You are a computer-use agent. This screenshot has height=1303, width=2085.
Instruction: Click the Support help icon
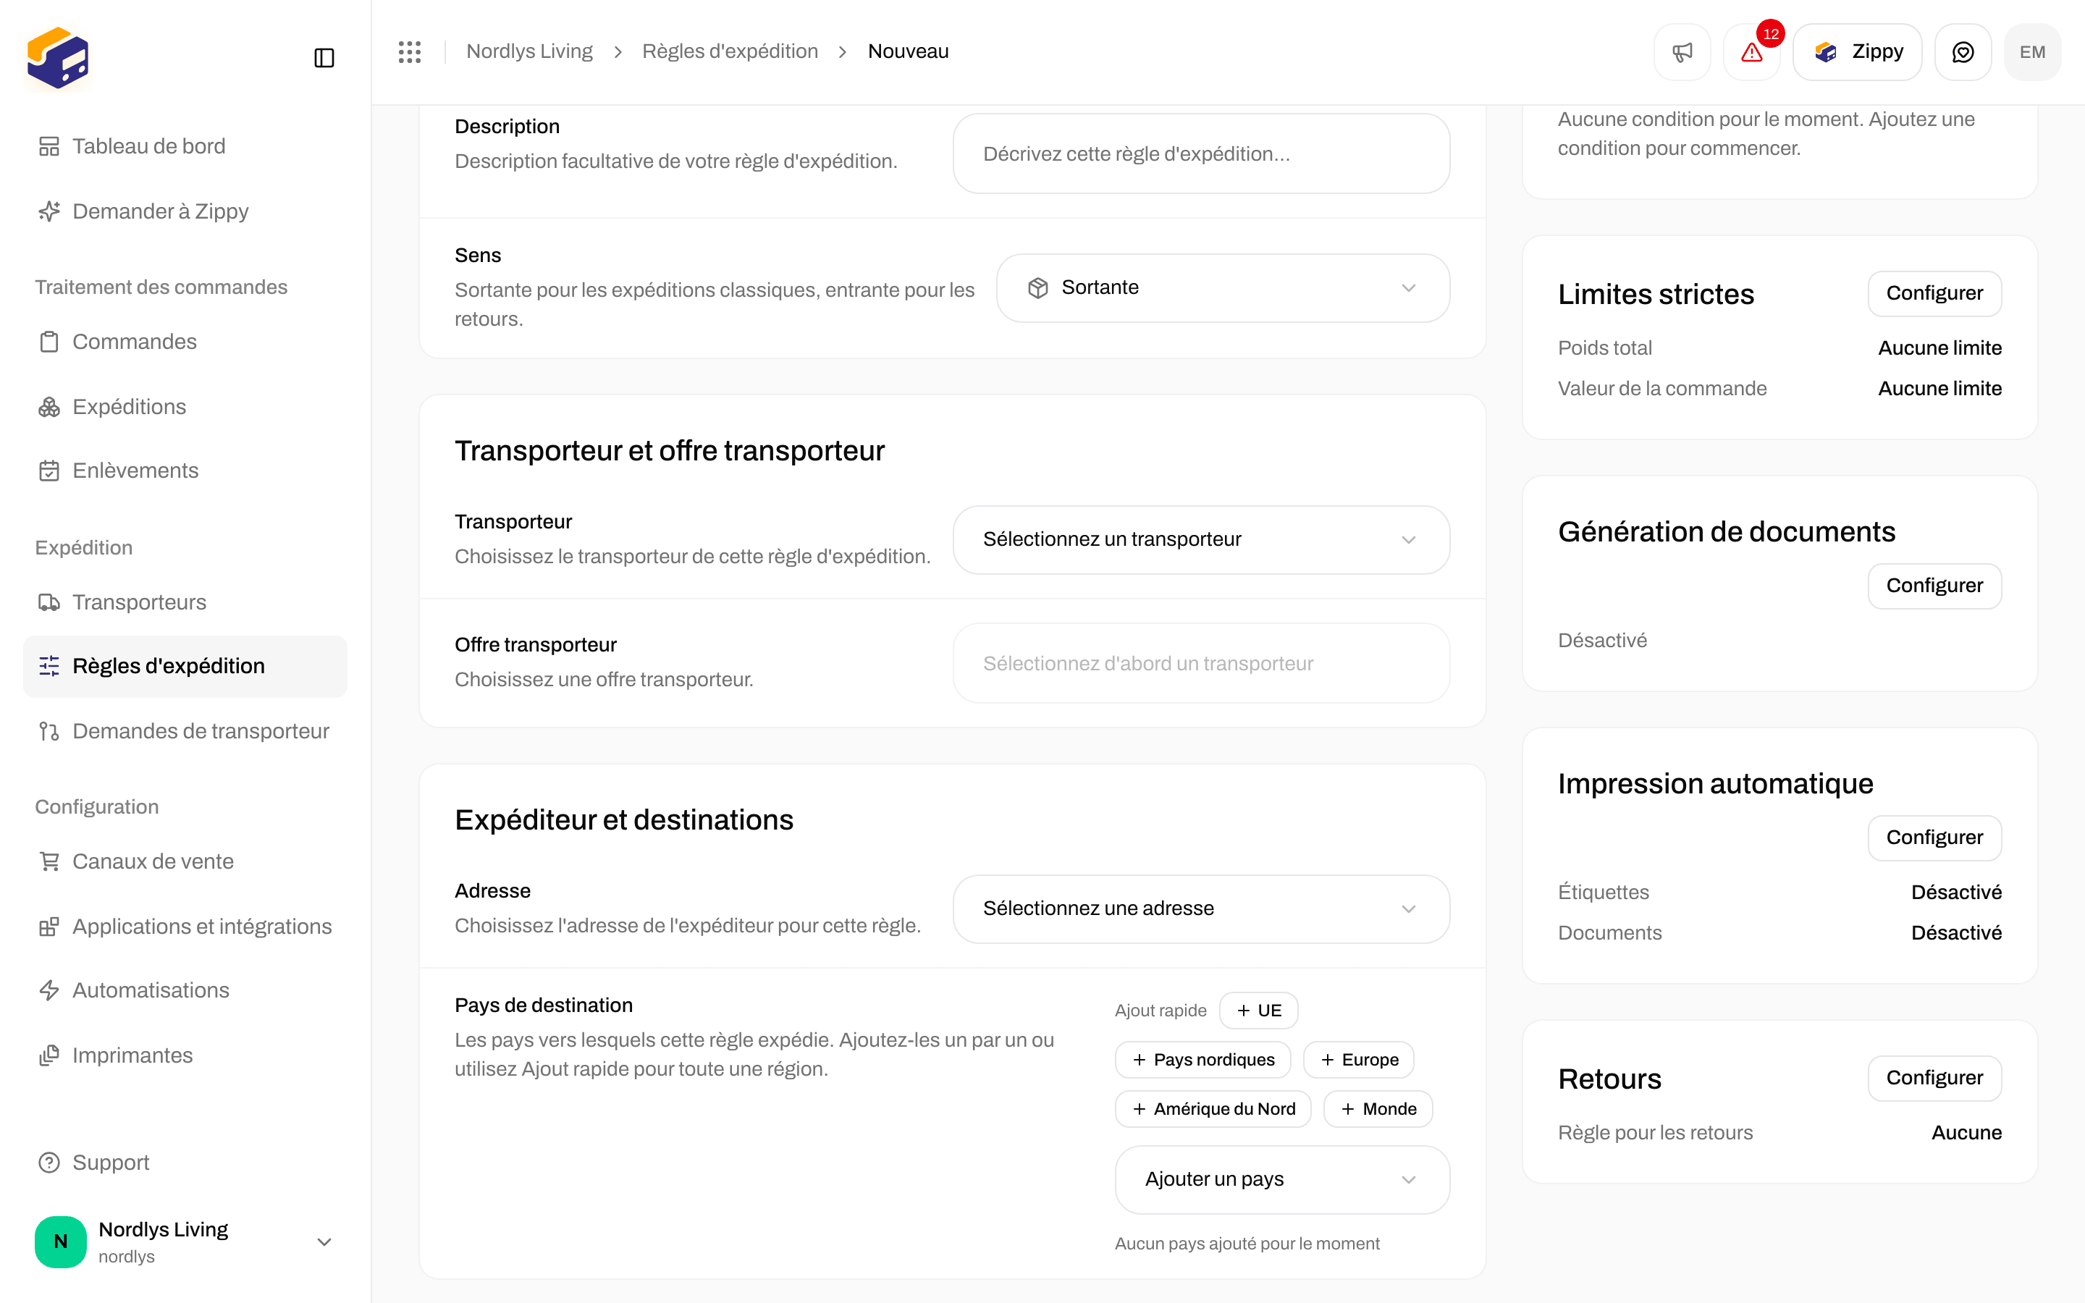[49, 1163]
